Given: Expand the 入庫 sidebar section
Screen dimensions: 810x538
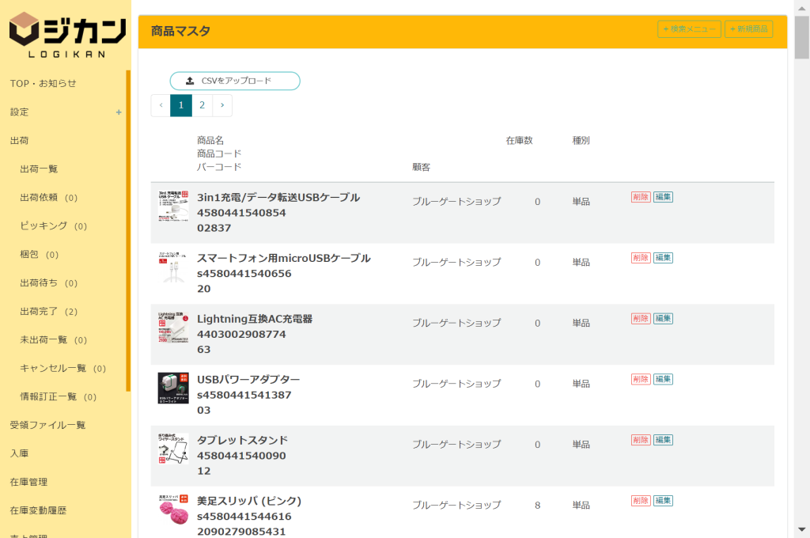Looking at the screenshot, I should coord(19,453).
